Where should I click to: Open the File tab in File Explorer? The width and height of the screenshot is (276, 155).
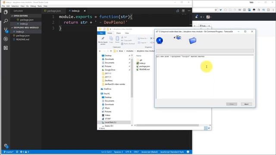click(x=101, y=33)
